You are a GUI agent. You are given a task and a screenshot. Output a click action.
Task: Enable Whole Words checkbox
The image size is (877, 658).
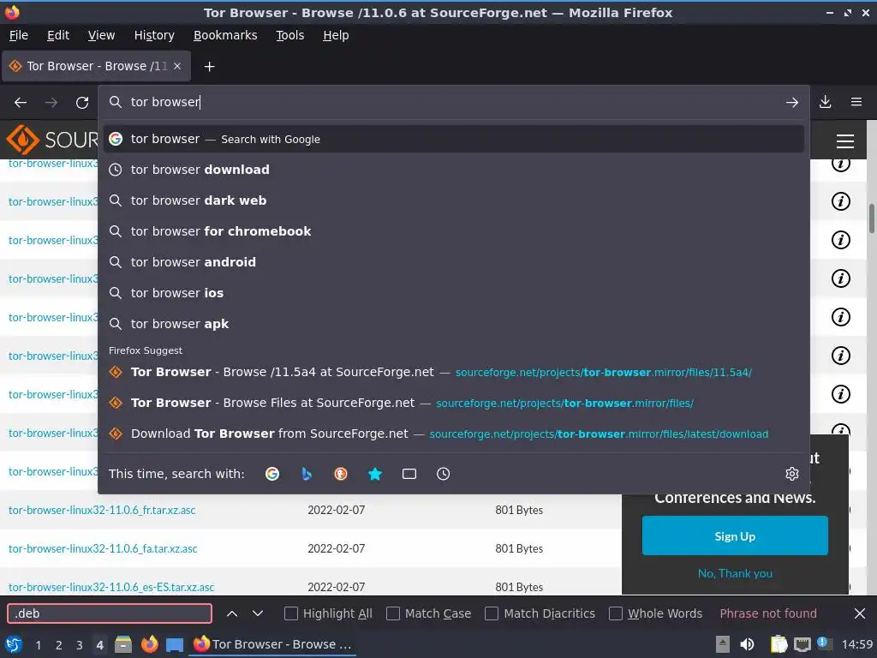[615, 613]
